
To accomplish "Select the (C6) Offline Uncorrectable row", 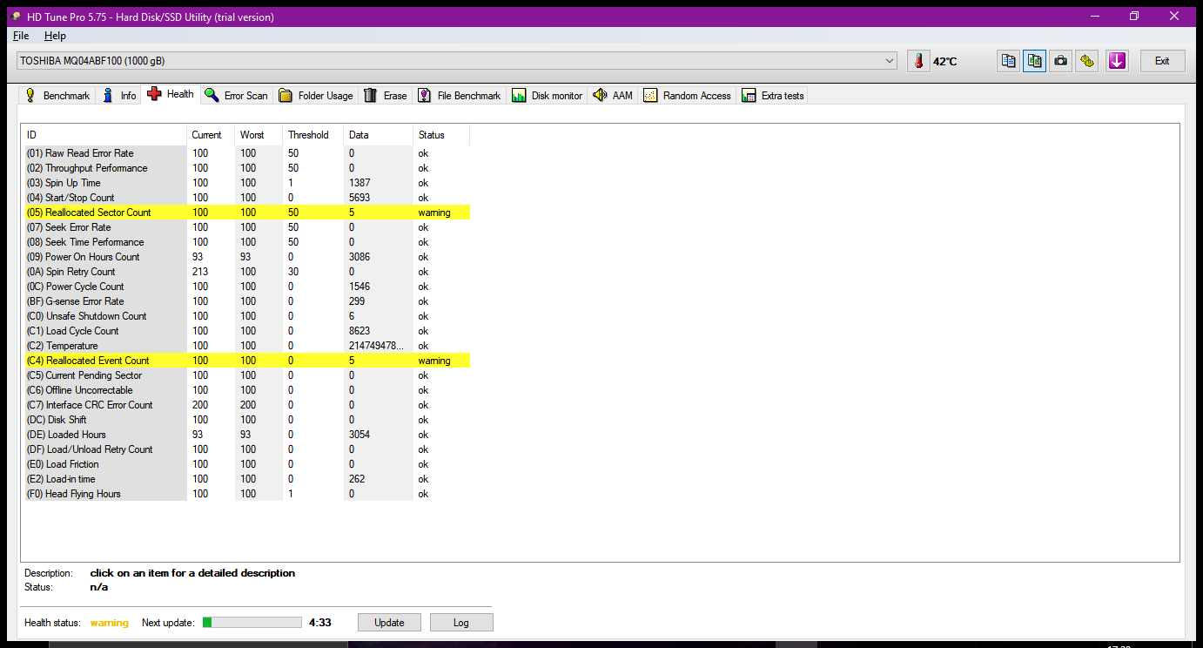I will [245, 390].
